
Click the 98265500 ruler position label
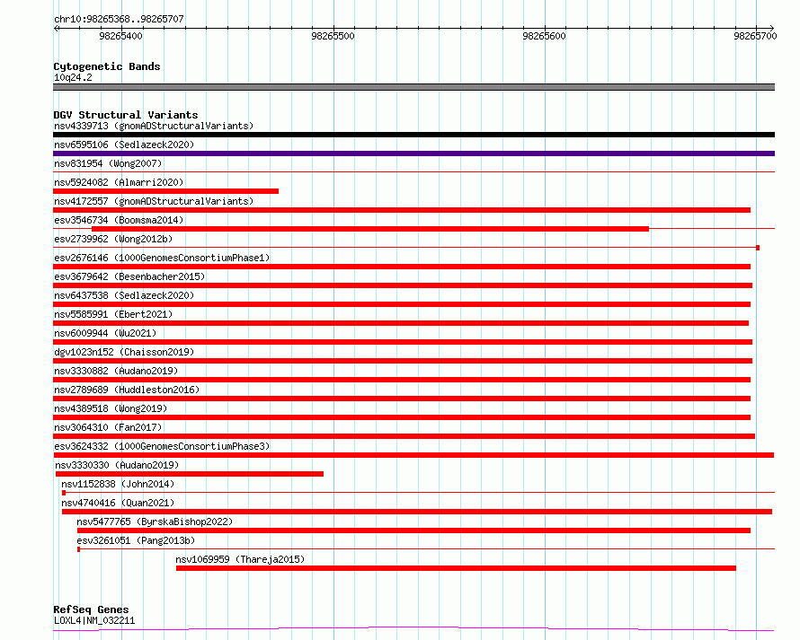333,36
